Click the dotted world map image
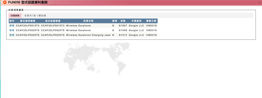Screen dimensions: 262x98 (x=97, y=59)
